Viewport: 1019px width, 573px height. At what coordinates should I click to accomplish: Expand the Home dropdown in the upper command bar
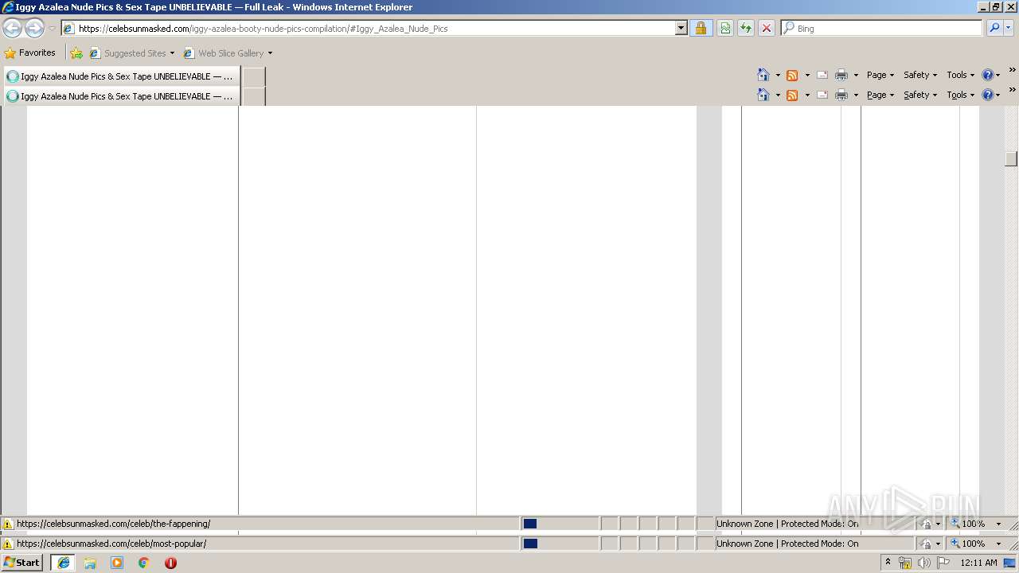point(778,75)
